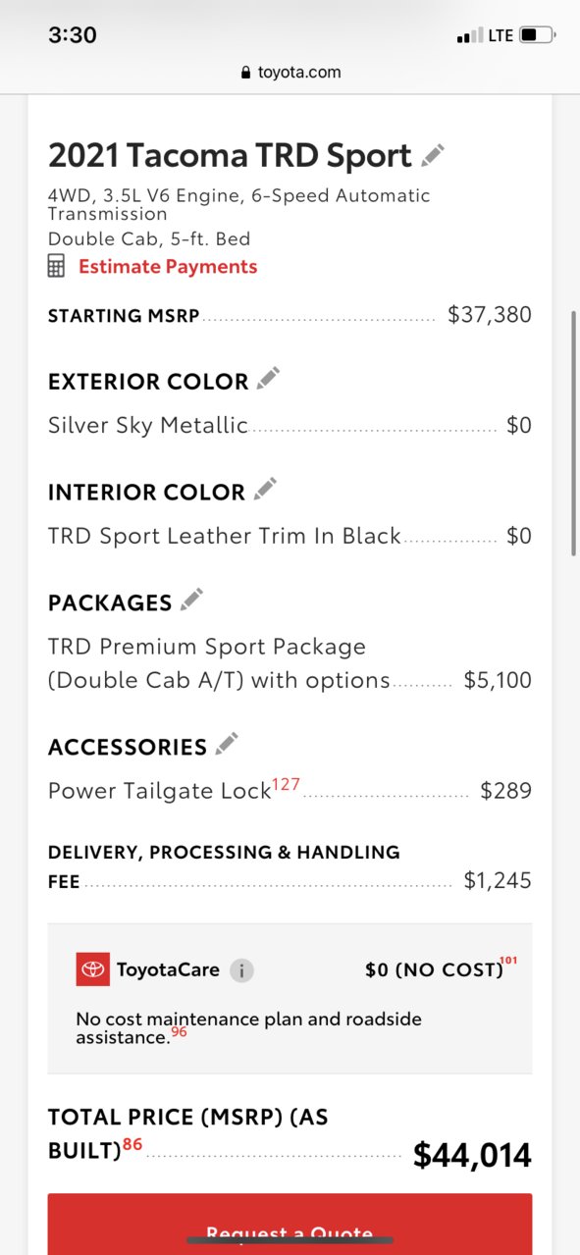This screenshot has height=1255, width=580.
Task: Click the calculator icon for payments
Action: tap(57, 266)
